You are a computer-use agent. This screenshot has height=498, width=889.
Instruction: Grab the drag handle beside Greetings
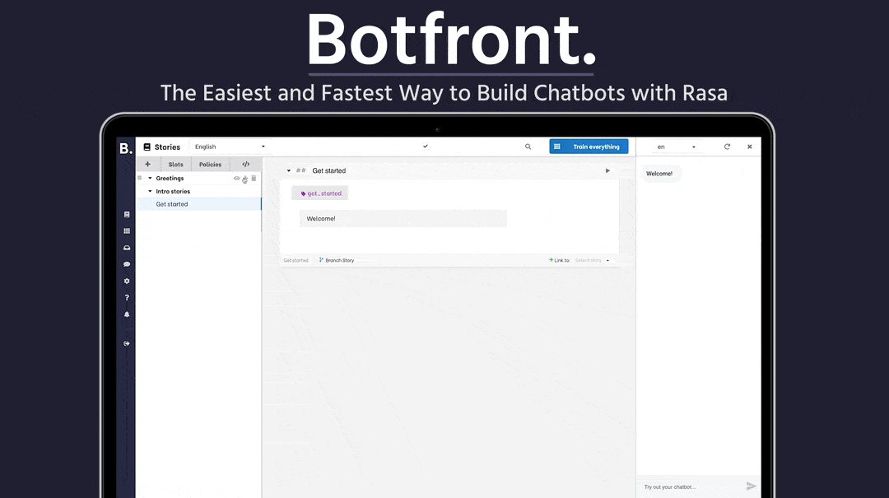click(x=139, y=178)
